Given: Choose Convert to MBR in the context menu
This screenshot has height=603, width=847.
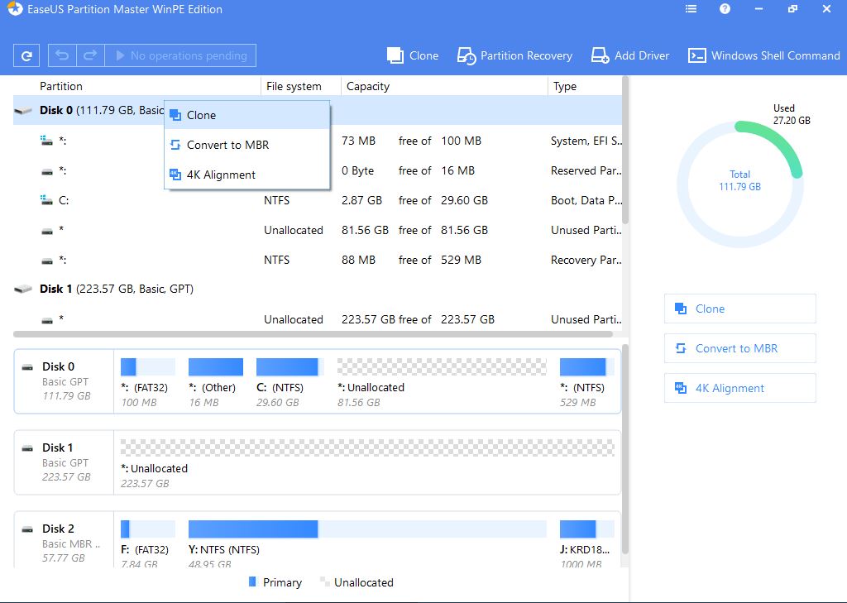Looking at the screenshot, I should (227, 145).
